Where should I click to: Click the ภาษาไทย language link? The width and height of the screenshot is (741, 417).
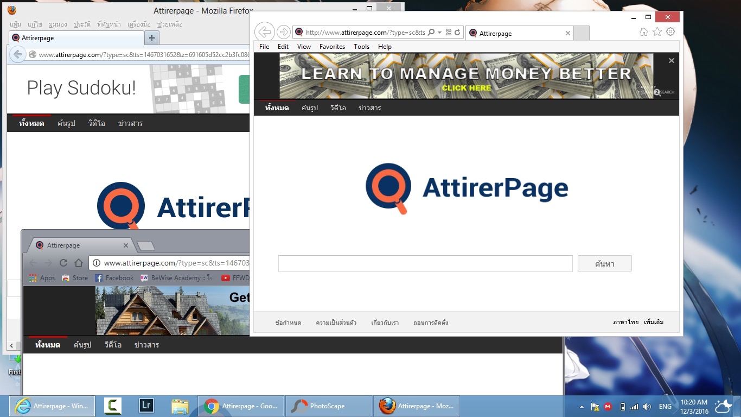click(x=625, y=322)
